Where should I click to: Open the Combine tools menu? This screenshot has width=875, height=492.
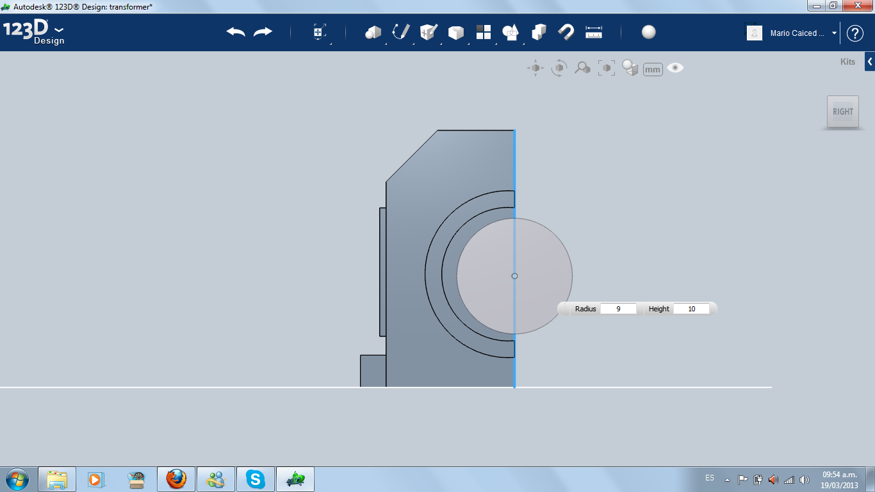pos(539,32)
